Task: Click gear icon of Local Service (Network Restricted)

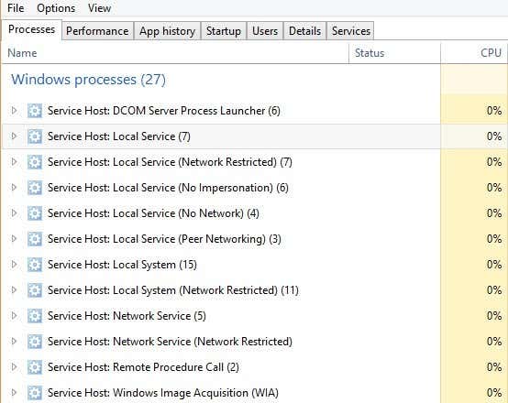Action: [35, 162]
